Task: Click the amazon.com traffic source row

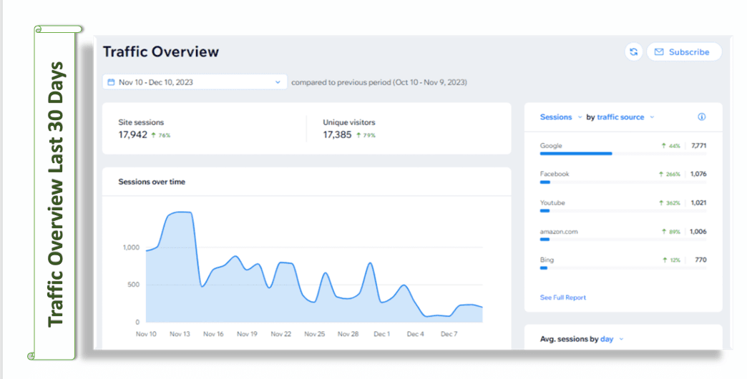Action: [x=623, y=235]
